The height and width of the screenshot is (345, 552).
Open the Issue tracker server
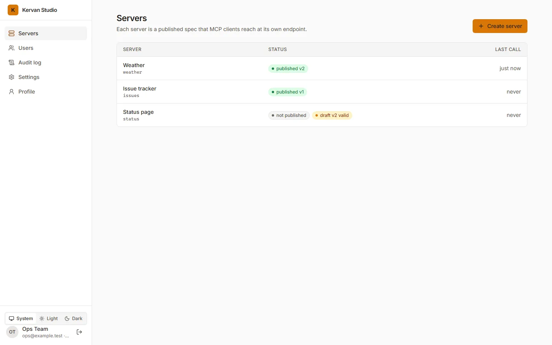[140, 89]
